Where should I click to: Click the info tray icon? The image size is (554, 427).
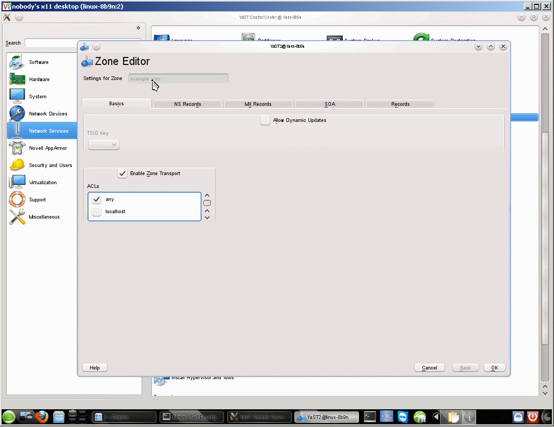pyautogui.click(x=469, y=417)
